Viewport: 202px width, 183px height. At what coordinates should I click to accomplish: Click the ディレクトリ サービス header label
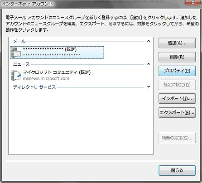(34, 87)
